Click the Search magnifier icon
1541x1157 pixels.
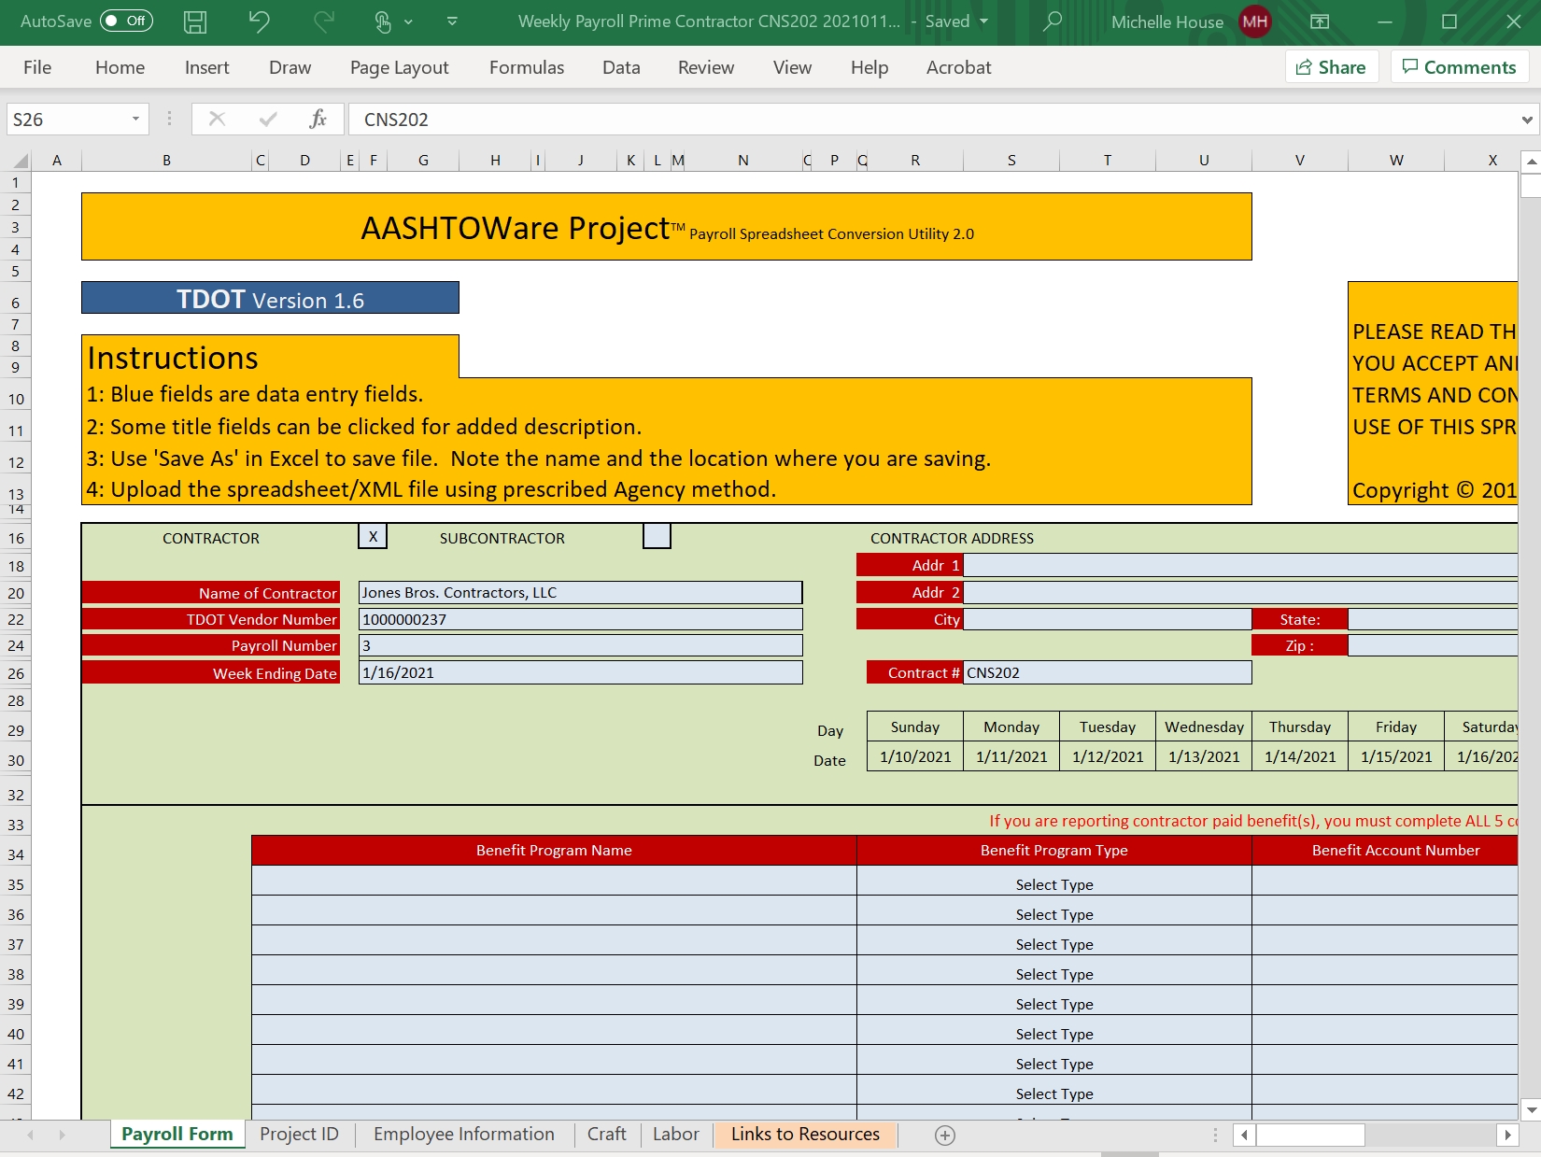pyautogui.click(x=1052, y=21)
